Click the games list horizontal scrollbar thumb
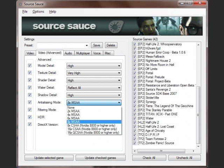 tap(161, 151)
